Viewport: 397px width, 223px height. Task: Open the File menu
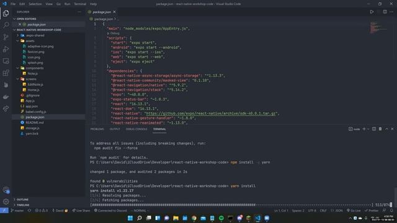point(13,4)
